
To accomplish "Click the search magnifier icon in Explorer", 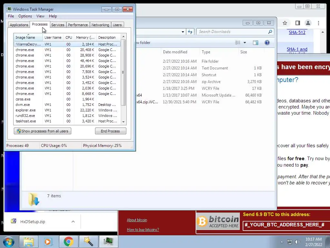I will (x=270, y=32).
